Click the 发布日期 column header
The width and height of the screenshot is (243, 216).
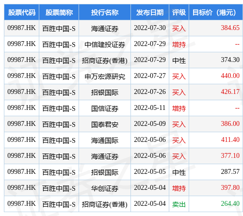point(150,13)
